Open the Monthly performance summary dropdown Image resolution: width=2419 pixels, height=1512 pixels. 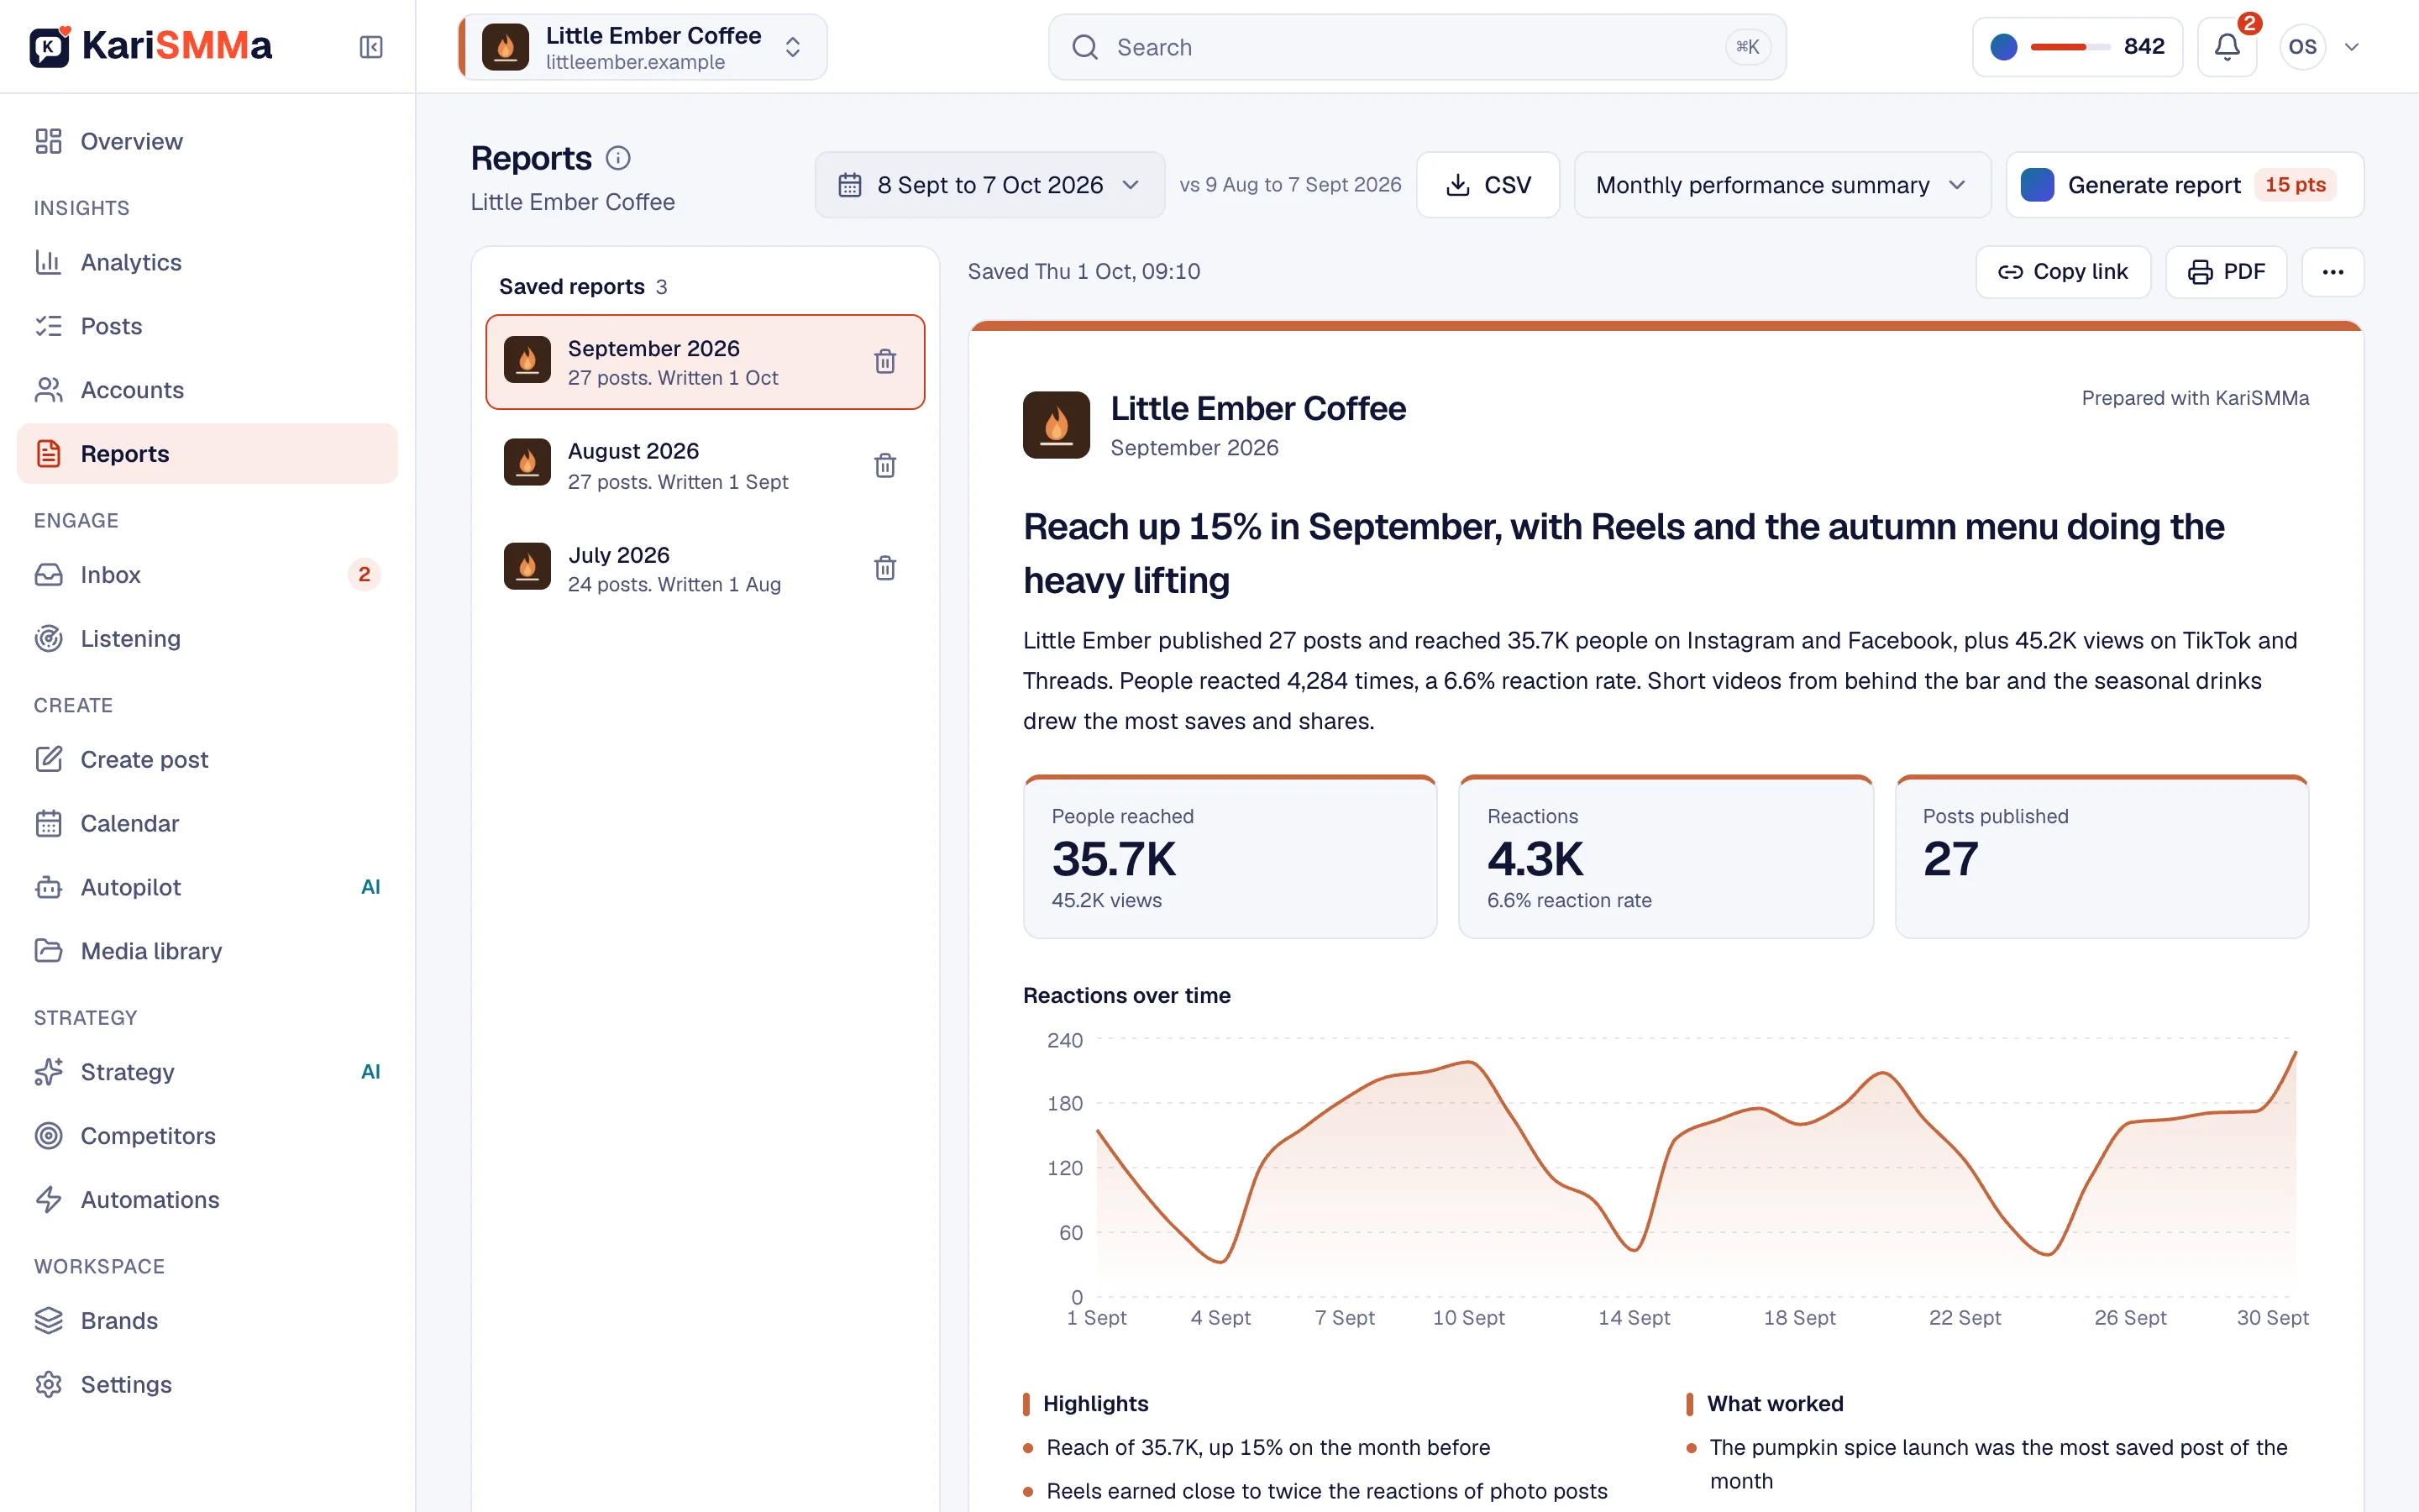coord(1781,185)
